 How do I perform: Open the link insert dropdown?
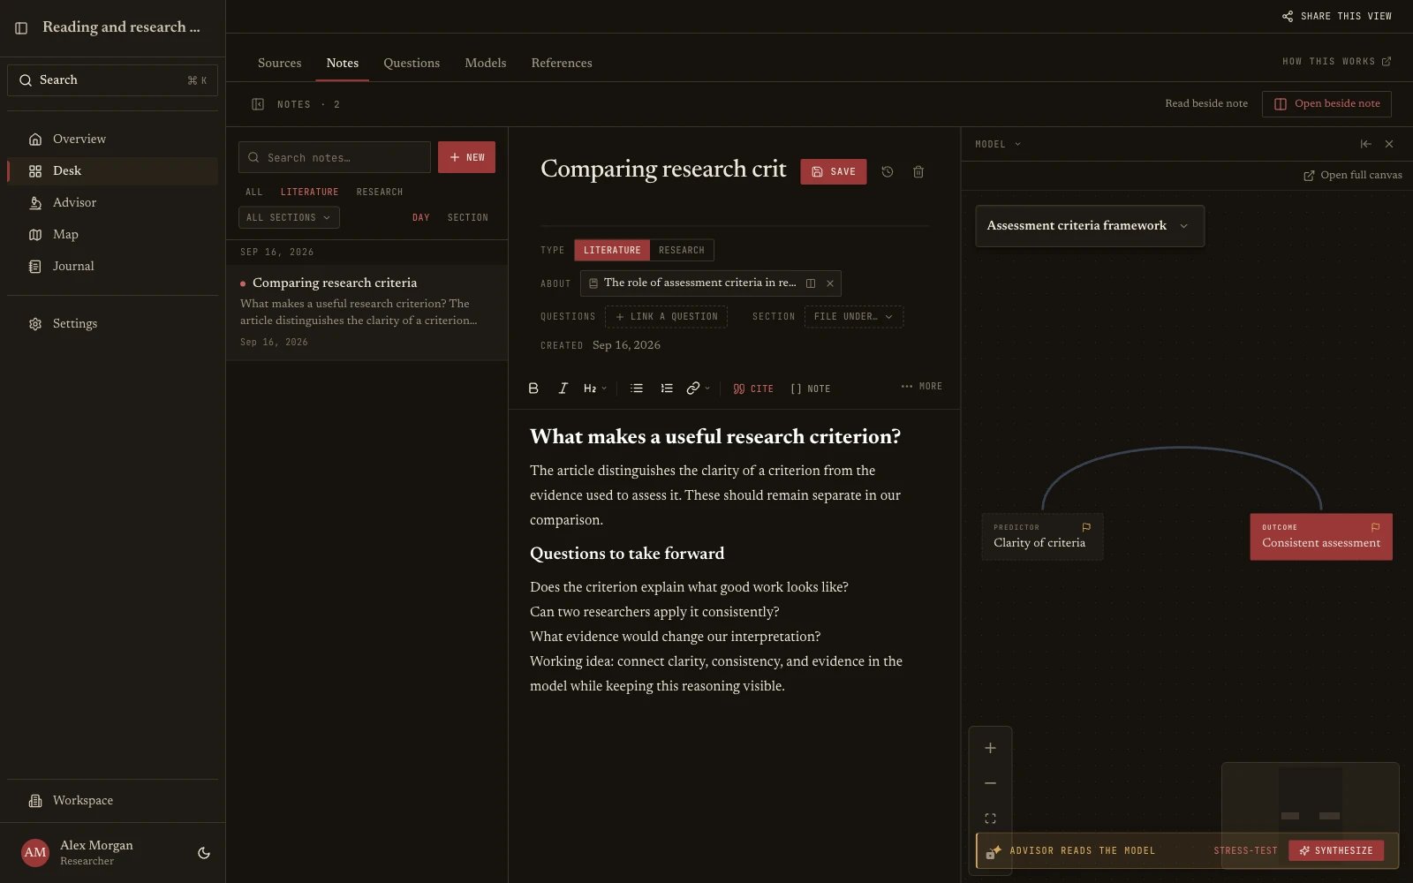pos(698,389)
